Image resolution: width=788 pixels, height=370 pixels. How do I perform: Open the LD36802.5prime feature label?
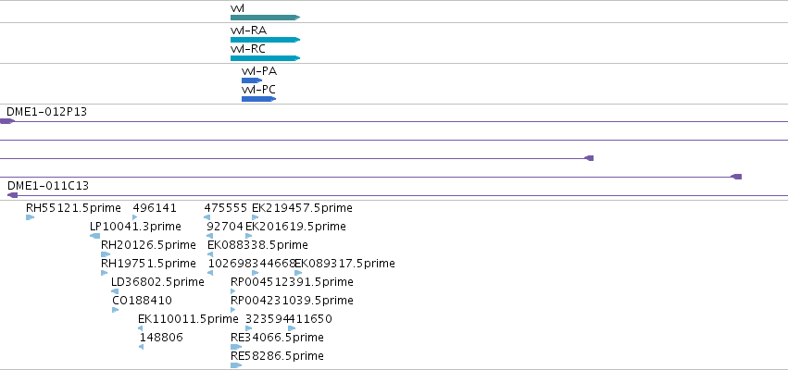pyautogui.click(x=157, y=281)
